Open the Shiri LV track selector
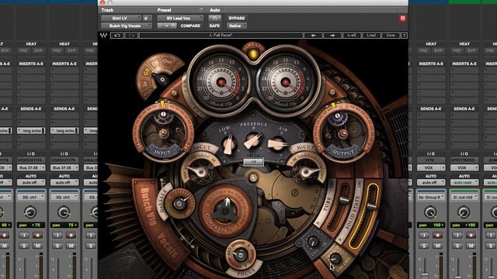497x279 pixels. [x=121, y=19]
